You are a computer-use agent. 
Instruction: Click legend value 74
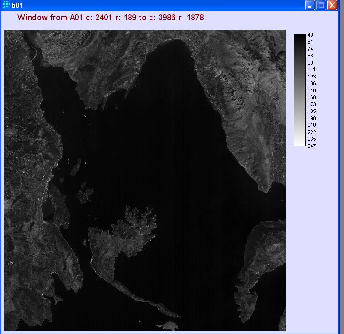tap(310, 49)
